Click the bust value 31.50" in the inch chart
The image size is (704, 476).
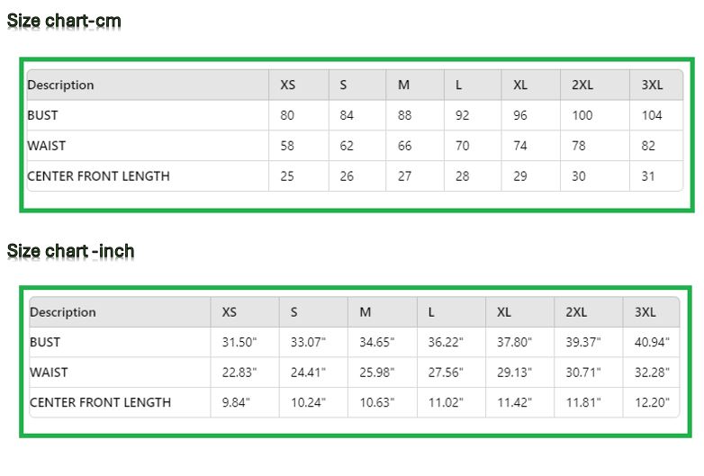(239, 343)
